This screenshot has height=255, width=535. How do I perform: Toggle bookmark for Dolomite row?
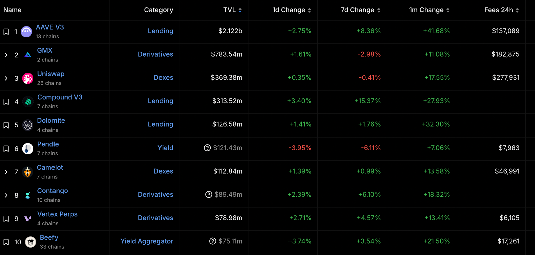[x=6, y=125]
